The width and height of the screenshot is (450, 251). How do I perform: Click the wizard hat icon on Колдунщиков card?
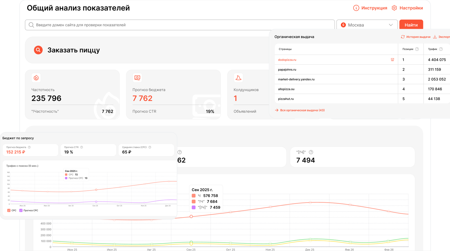pyautogui.click(x=238, y=78)
